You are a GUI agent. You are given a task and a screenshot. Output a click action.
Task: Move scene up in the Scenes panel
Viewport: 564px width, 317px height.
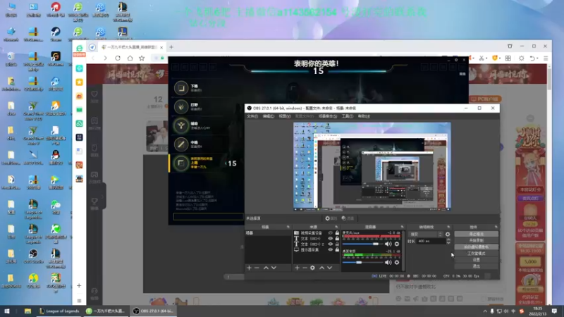coord(266,268)
